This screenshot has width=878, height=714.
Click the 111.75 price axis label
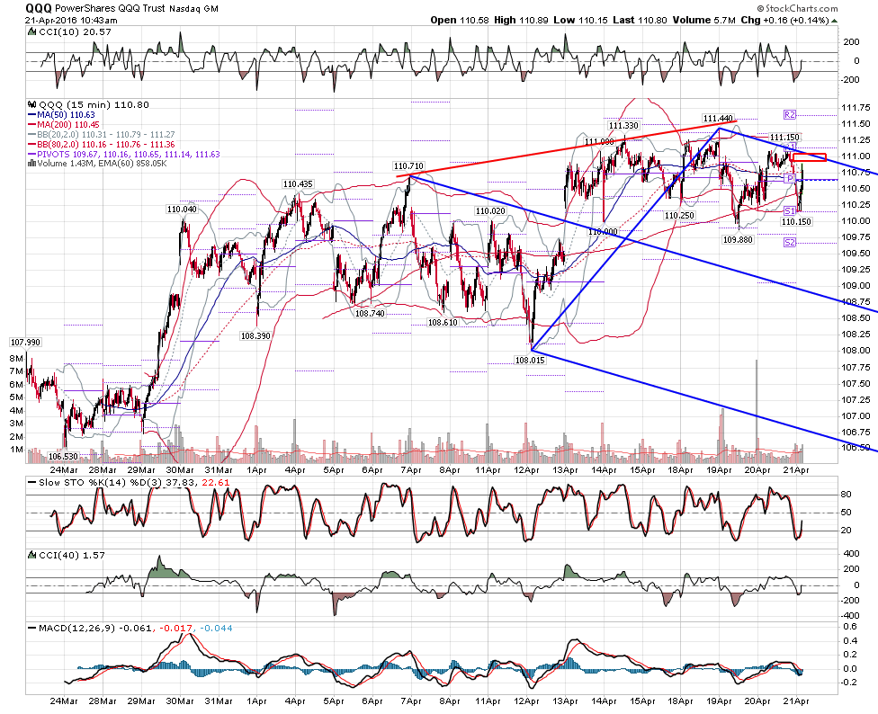pyautogui.click(x=856, y=108)
